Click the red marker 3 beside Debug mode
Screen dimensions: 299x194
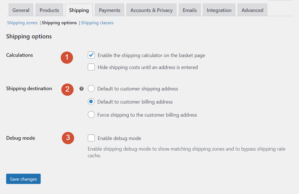click(x=68, y=138)
